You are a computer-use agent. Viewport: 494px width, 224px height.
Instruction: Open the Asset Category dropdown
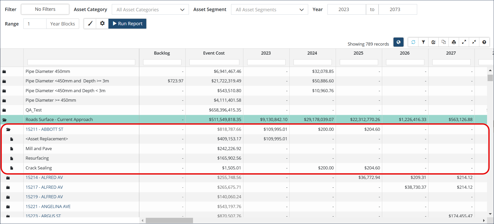tap(150, 10)
